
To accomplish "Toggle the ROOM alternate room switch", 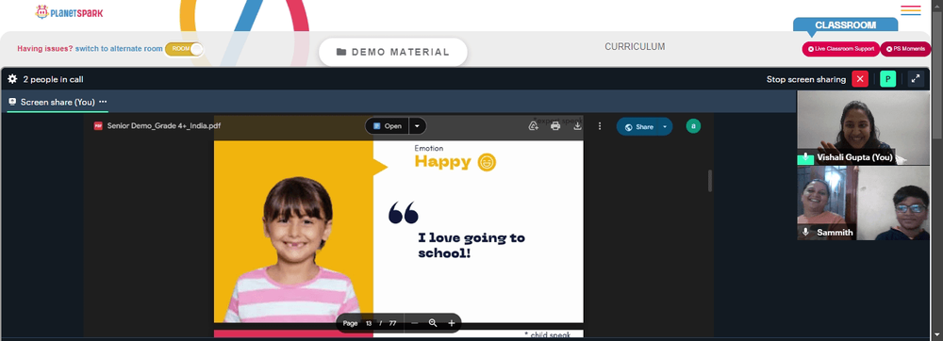I will coord(184,49).
